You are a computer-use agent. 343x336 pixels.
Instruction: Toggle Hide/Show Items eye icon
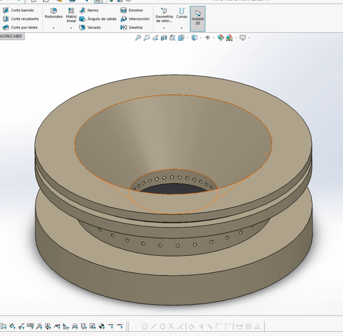click(x=207, y=38)
